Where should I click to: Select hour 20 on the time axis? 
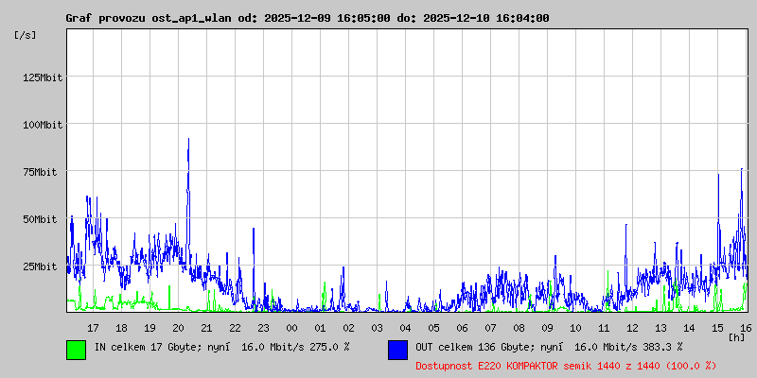tap(178, 328)
